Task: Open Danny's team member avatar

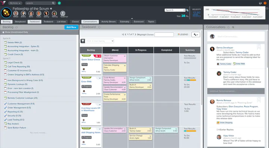Action: (46, 13)
